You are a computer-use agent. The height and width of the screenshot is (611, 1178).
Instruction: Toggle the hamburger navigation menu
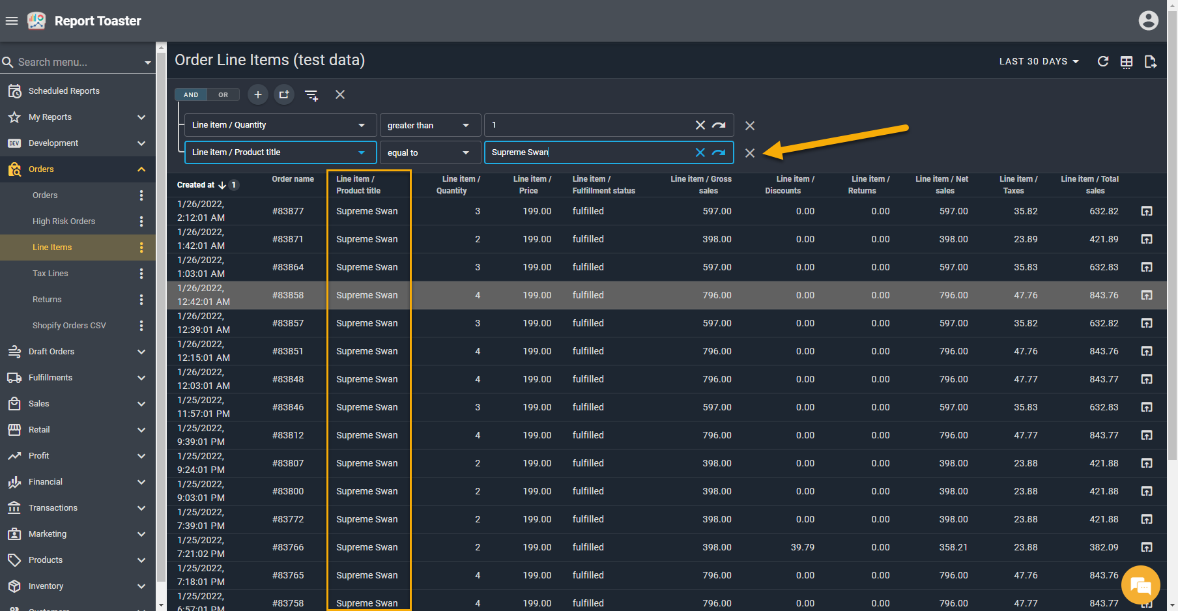12,21
